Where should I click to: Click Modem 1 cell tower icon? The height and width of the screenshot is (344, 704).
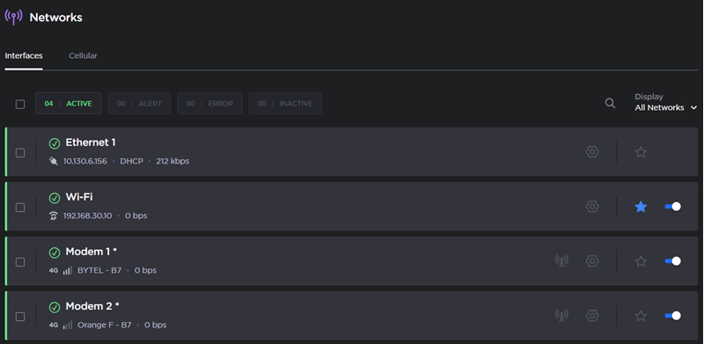click(x=561, y=261)
